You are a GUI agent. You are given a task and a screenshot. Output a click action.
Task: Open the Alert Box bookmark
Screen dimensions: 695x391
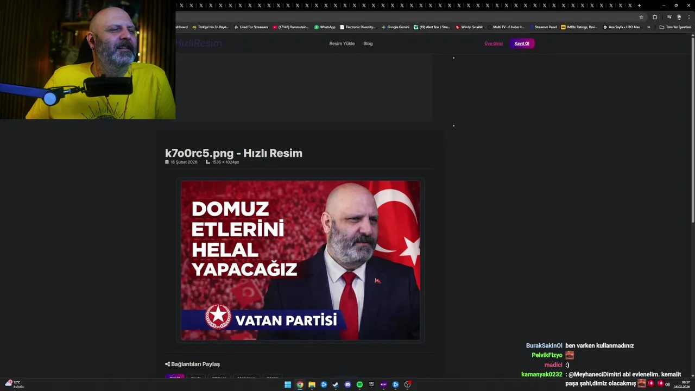(x=432, y=27)
